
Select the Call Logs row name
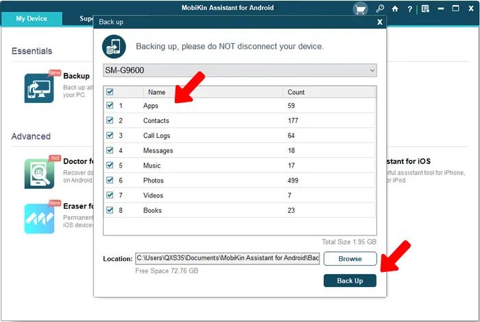tap(157, 136)
